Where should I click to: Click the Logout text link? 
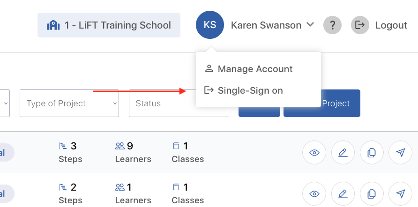pos(391,25)
